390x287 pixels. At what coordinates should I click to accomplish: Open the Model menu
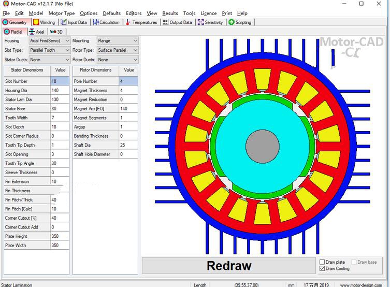(x=36, y=13)
